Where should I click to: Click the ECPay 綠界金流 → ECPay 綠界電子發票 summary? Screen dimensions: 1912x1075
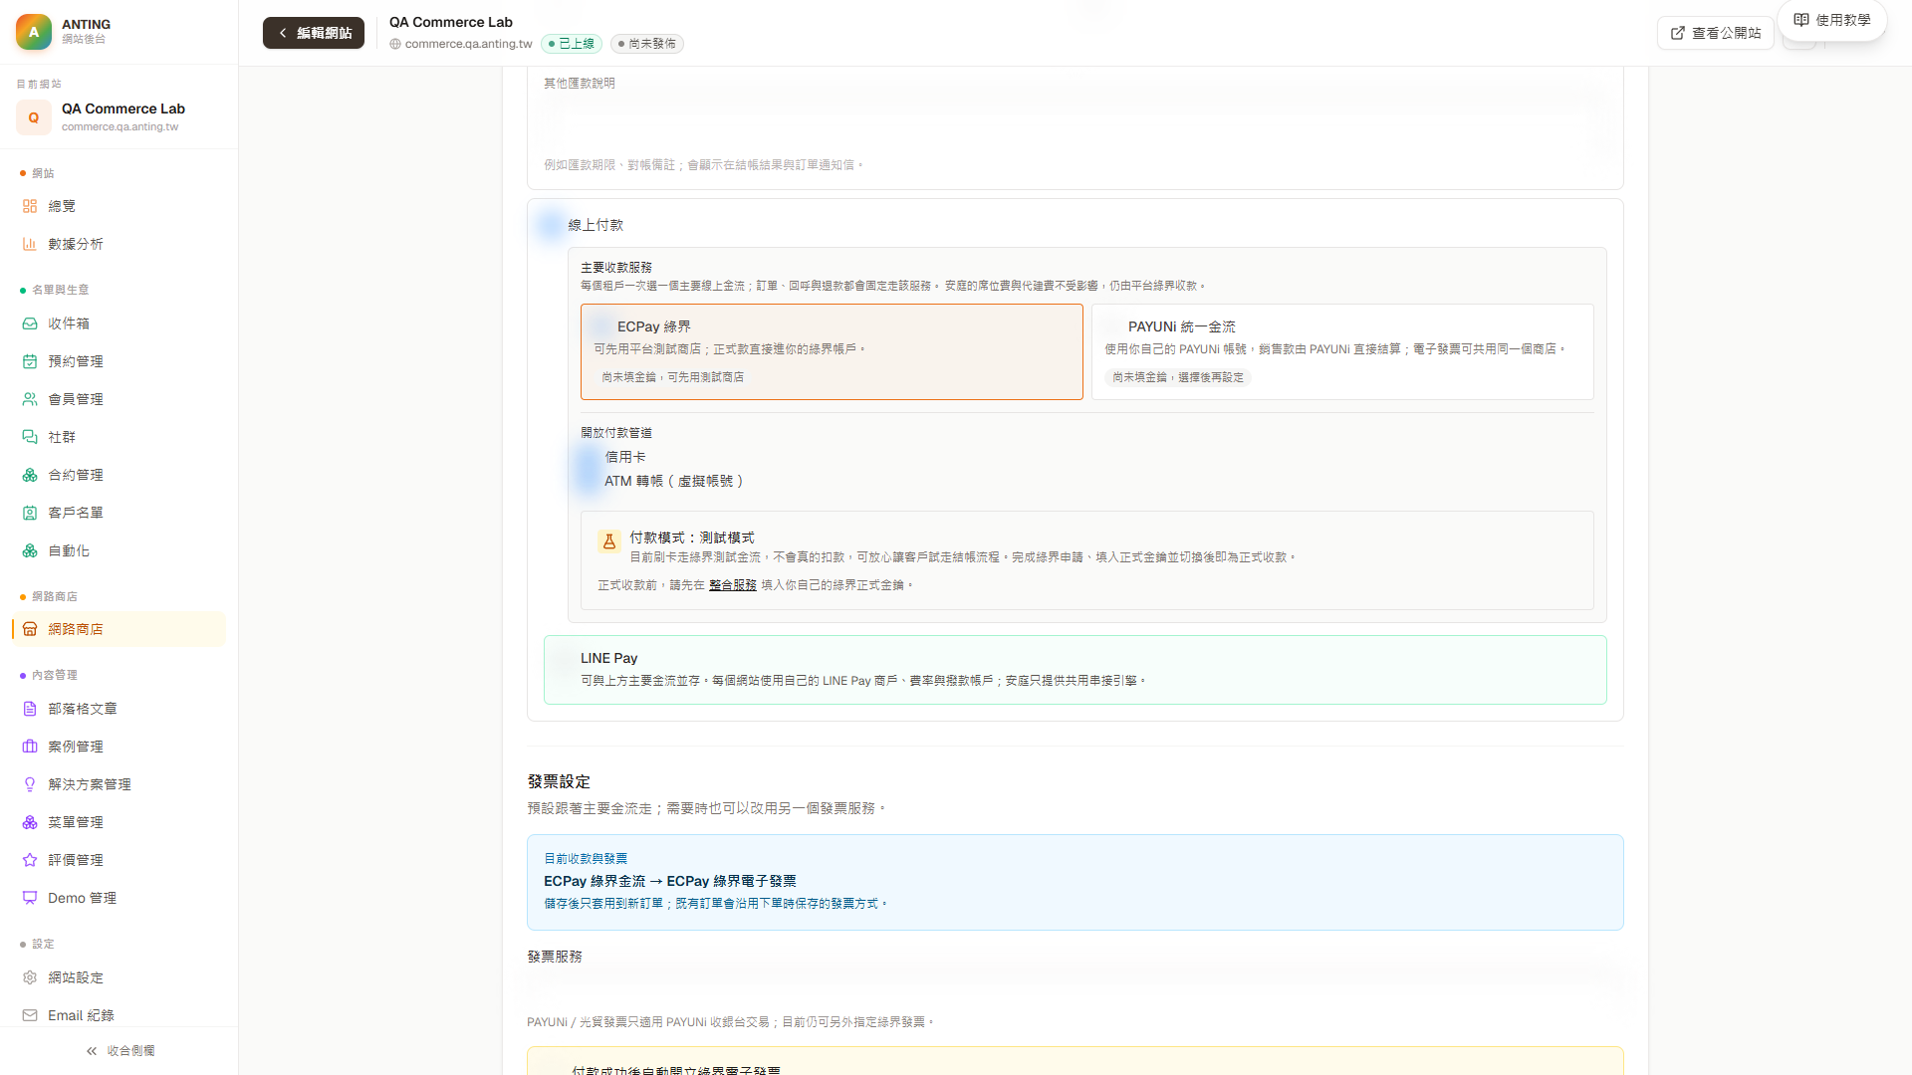pyautogui.click(x=670, y=881)
